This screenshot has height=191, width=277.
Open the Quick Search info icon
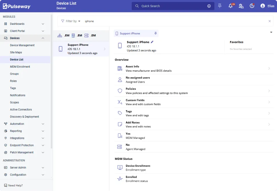click(x=209, y=6)
